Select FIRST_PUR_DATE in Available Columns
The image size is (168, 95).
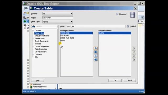(x=76, y=38)
